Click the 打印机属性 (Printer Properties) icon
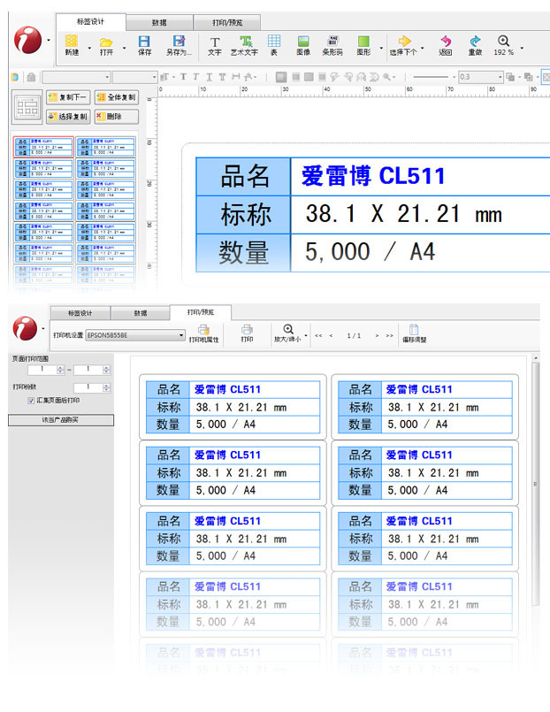 click(x=203, y=330)
